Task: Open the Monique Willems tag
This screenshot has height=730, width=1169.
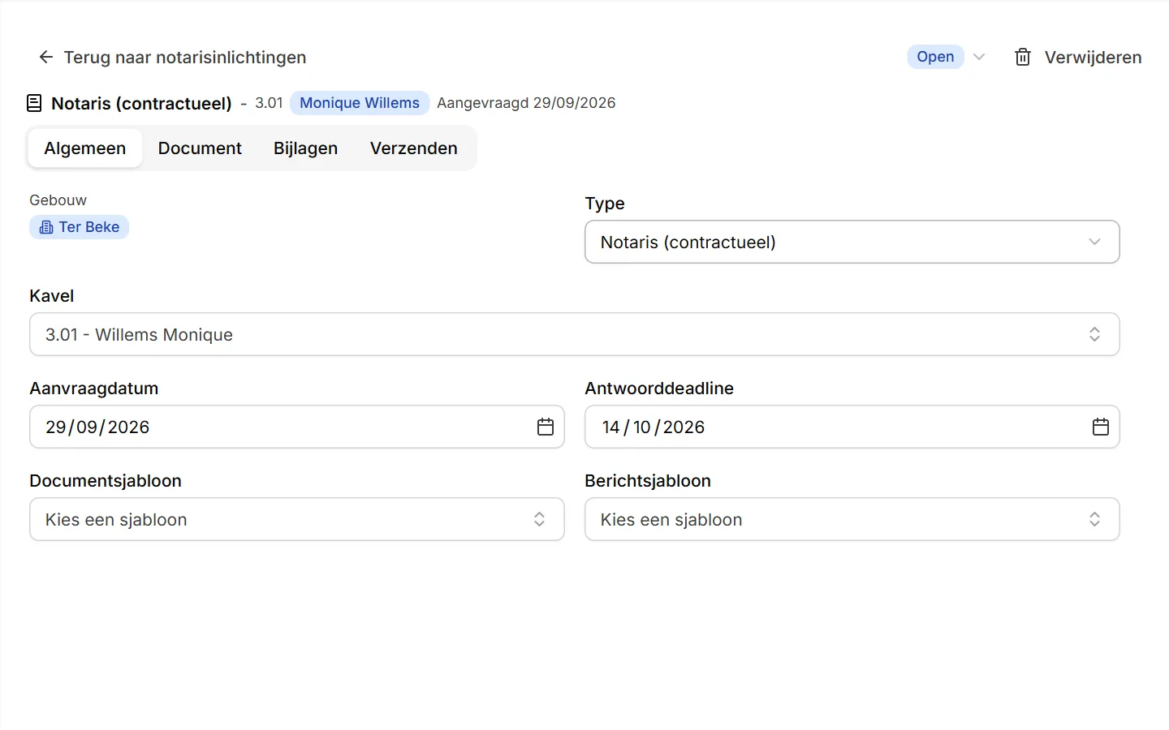Action: tap(360, 103)
